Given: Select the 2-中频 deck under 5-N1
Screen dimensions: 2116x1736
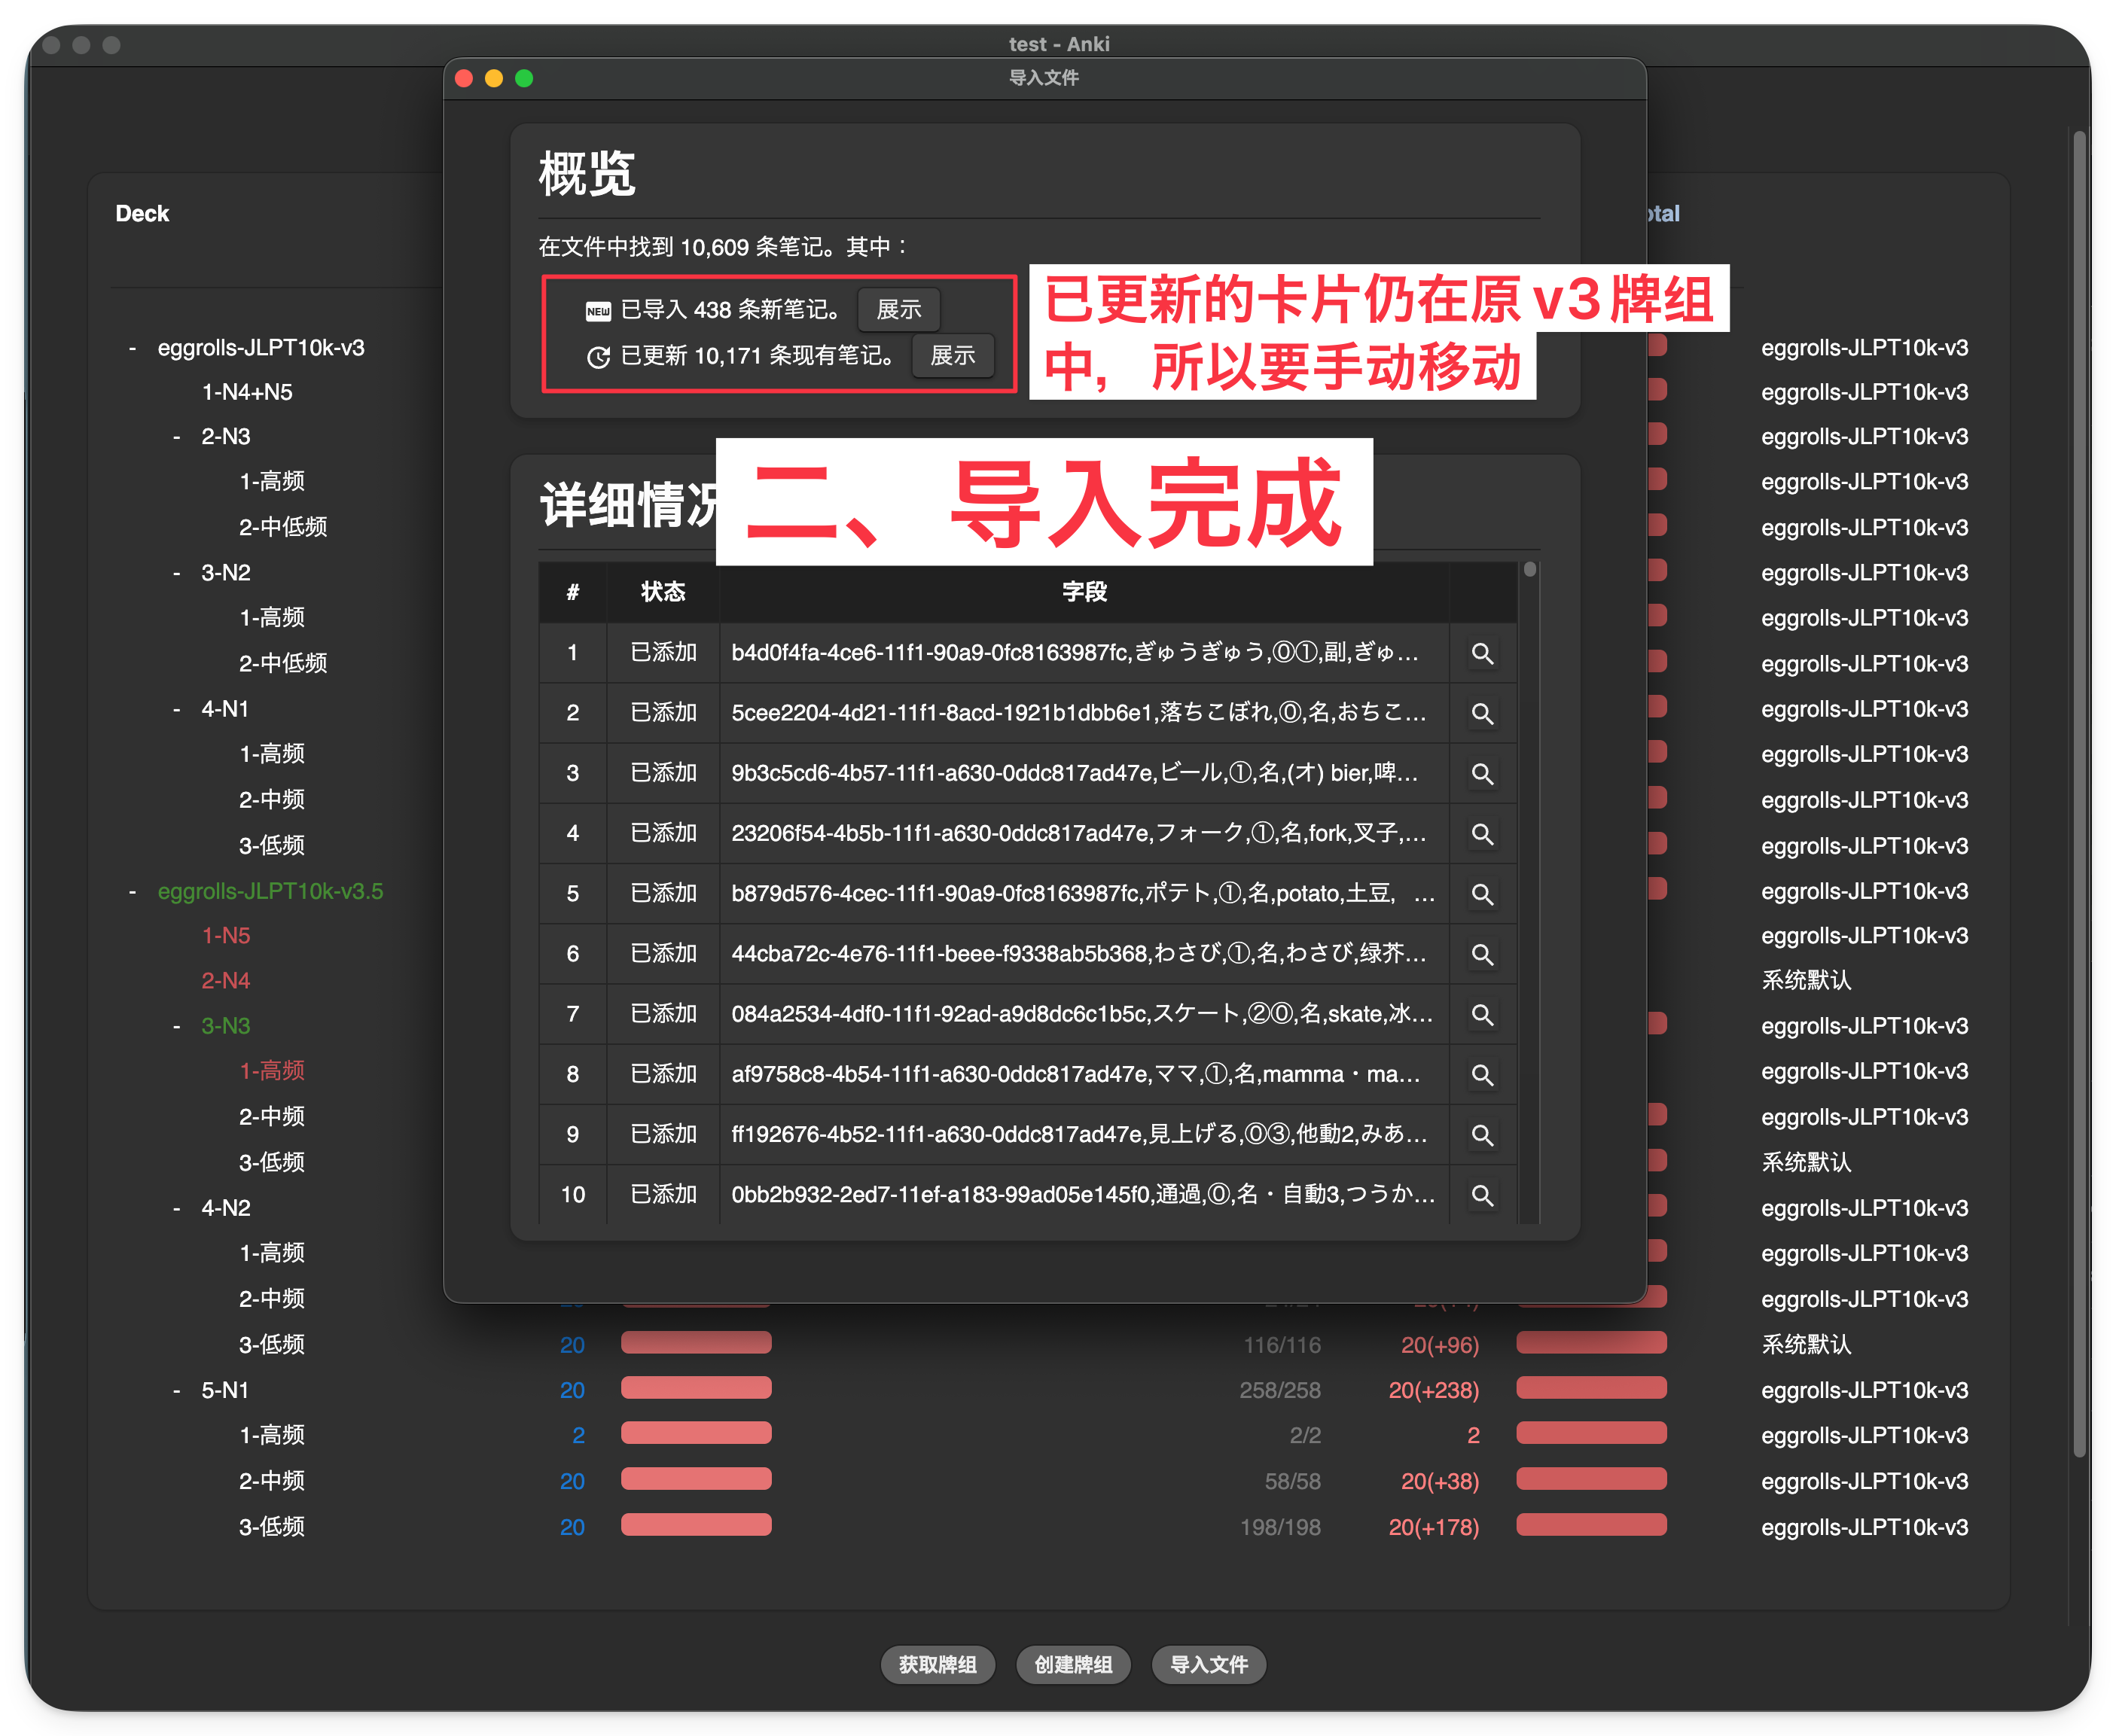Looking at the screenshot, I should (x=272, y=1481).
